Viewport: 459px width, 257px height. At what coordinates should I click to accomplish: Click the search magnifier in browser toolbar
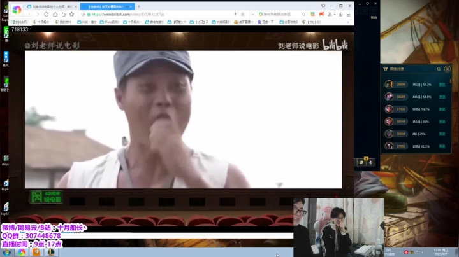tap(303, 14)
